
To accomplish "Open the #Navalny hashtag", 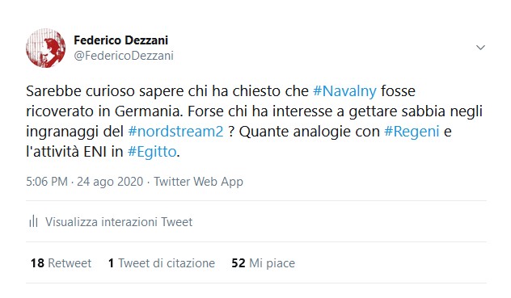I will [x=344, y=91].
